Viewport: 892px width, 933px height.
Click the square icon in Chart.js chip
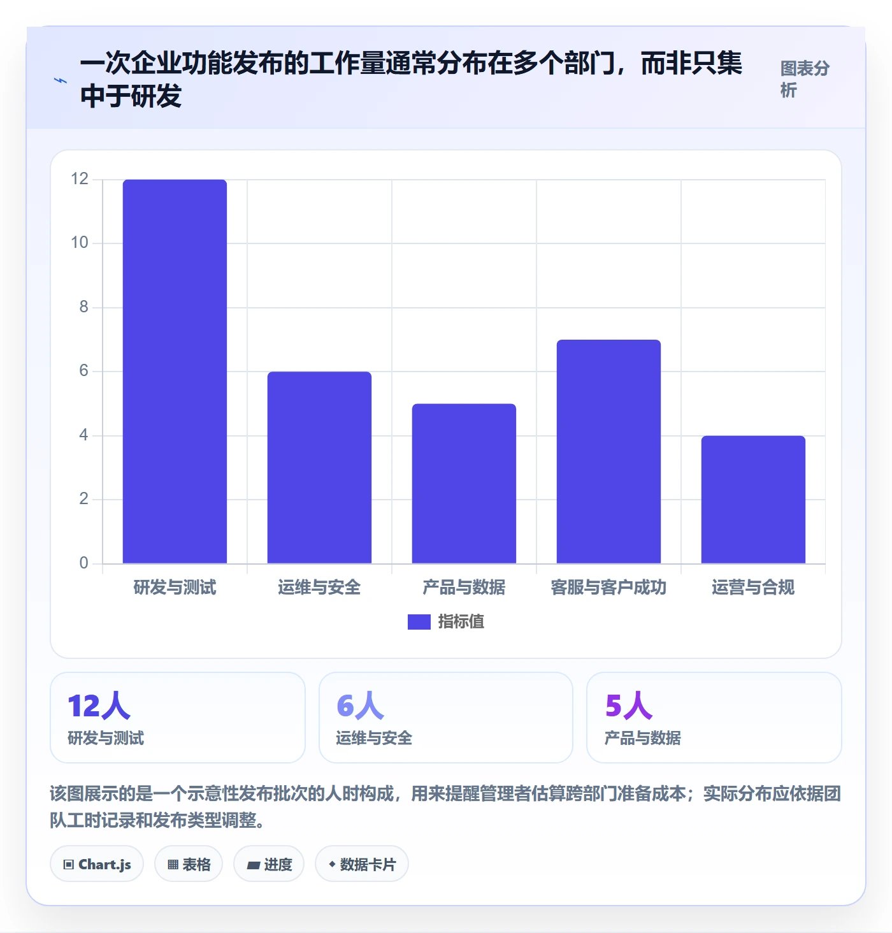pos(69,865)
